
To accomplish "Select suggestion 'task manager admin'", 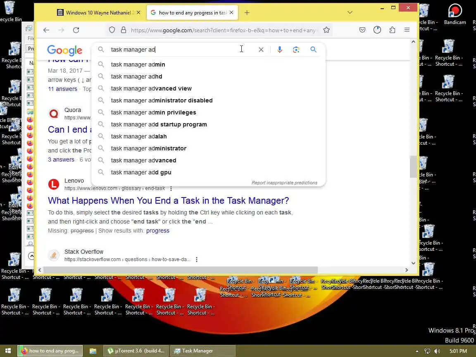I will (208, 64).
